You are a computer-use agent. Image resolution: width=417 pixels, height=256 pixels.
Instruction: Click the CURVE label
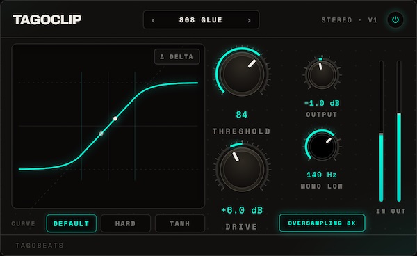pos(23,223)
